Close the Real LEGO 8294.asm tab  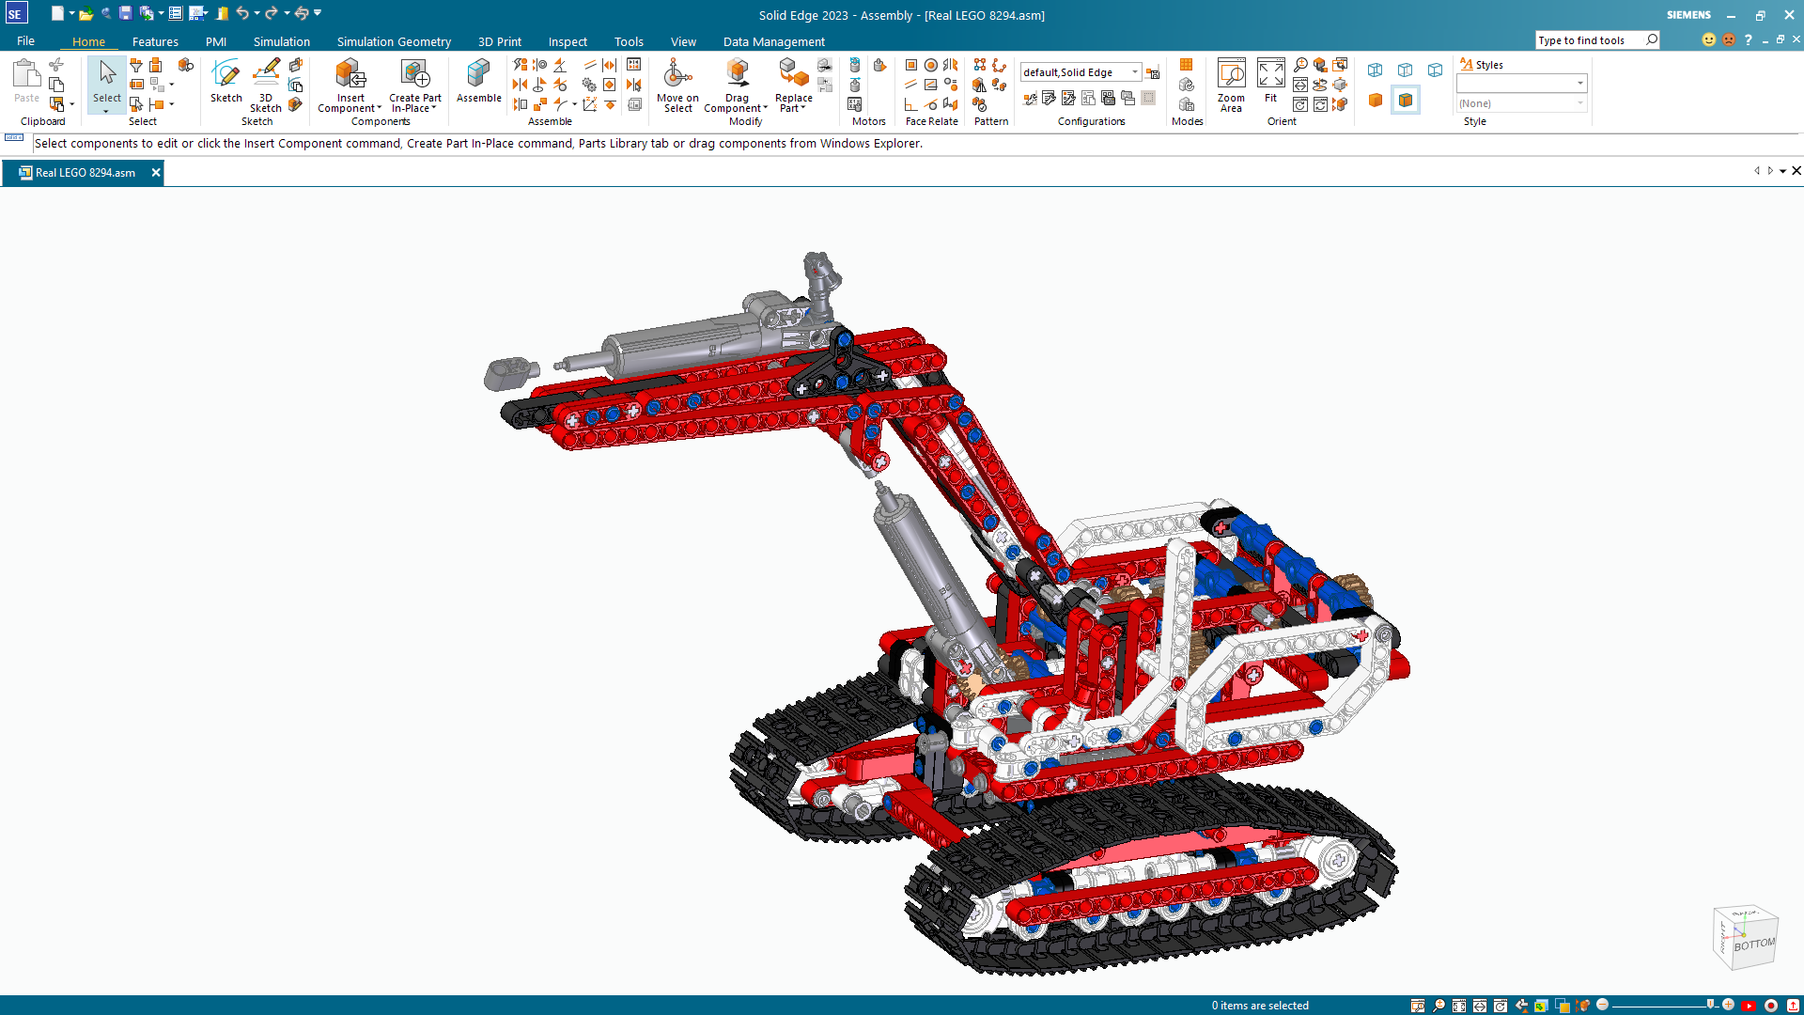(x=156, y=173)
